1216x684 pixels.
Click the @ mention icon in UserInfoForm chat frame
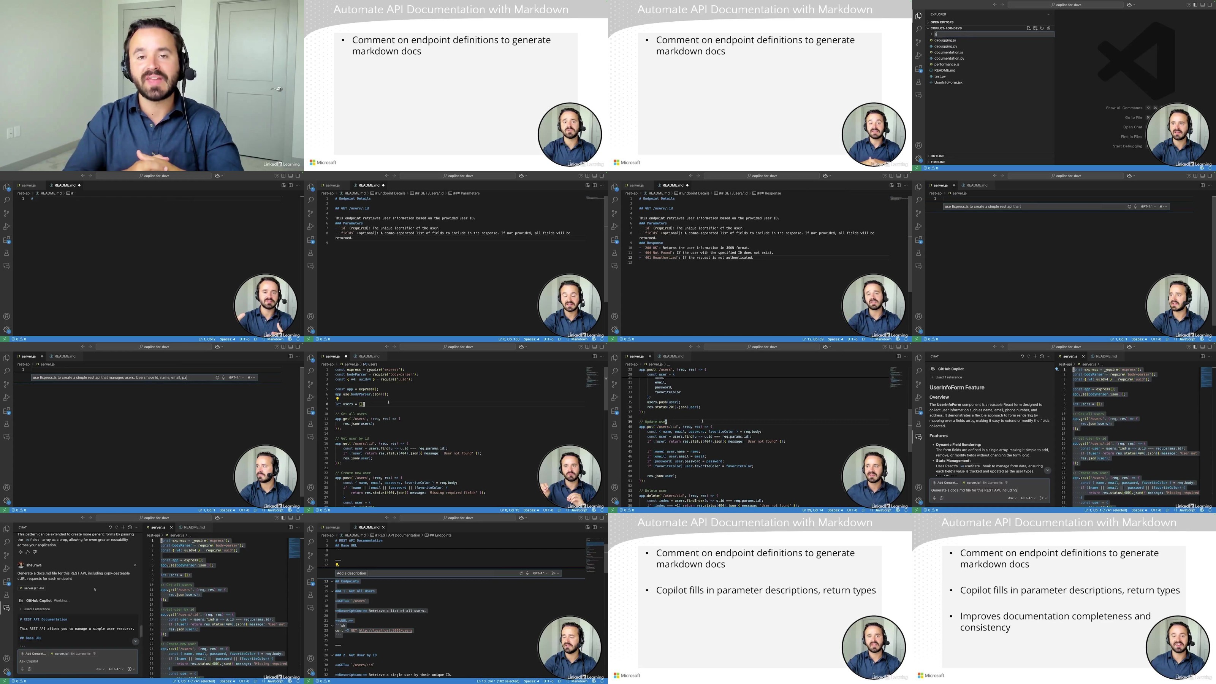[941, 498]
